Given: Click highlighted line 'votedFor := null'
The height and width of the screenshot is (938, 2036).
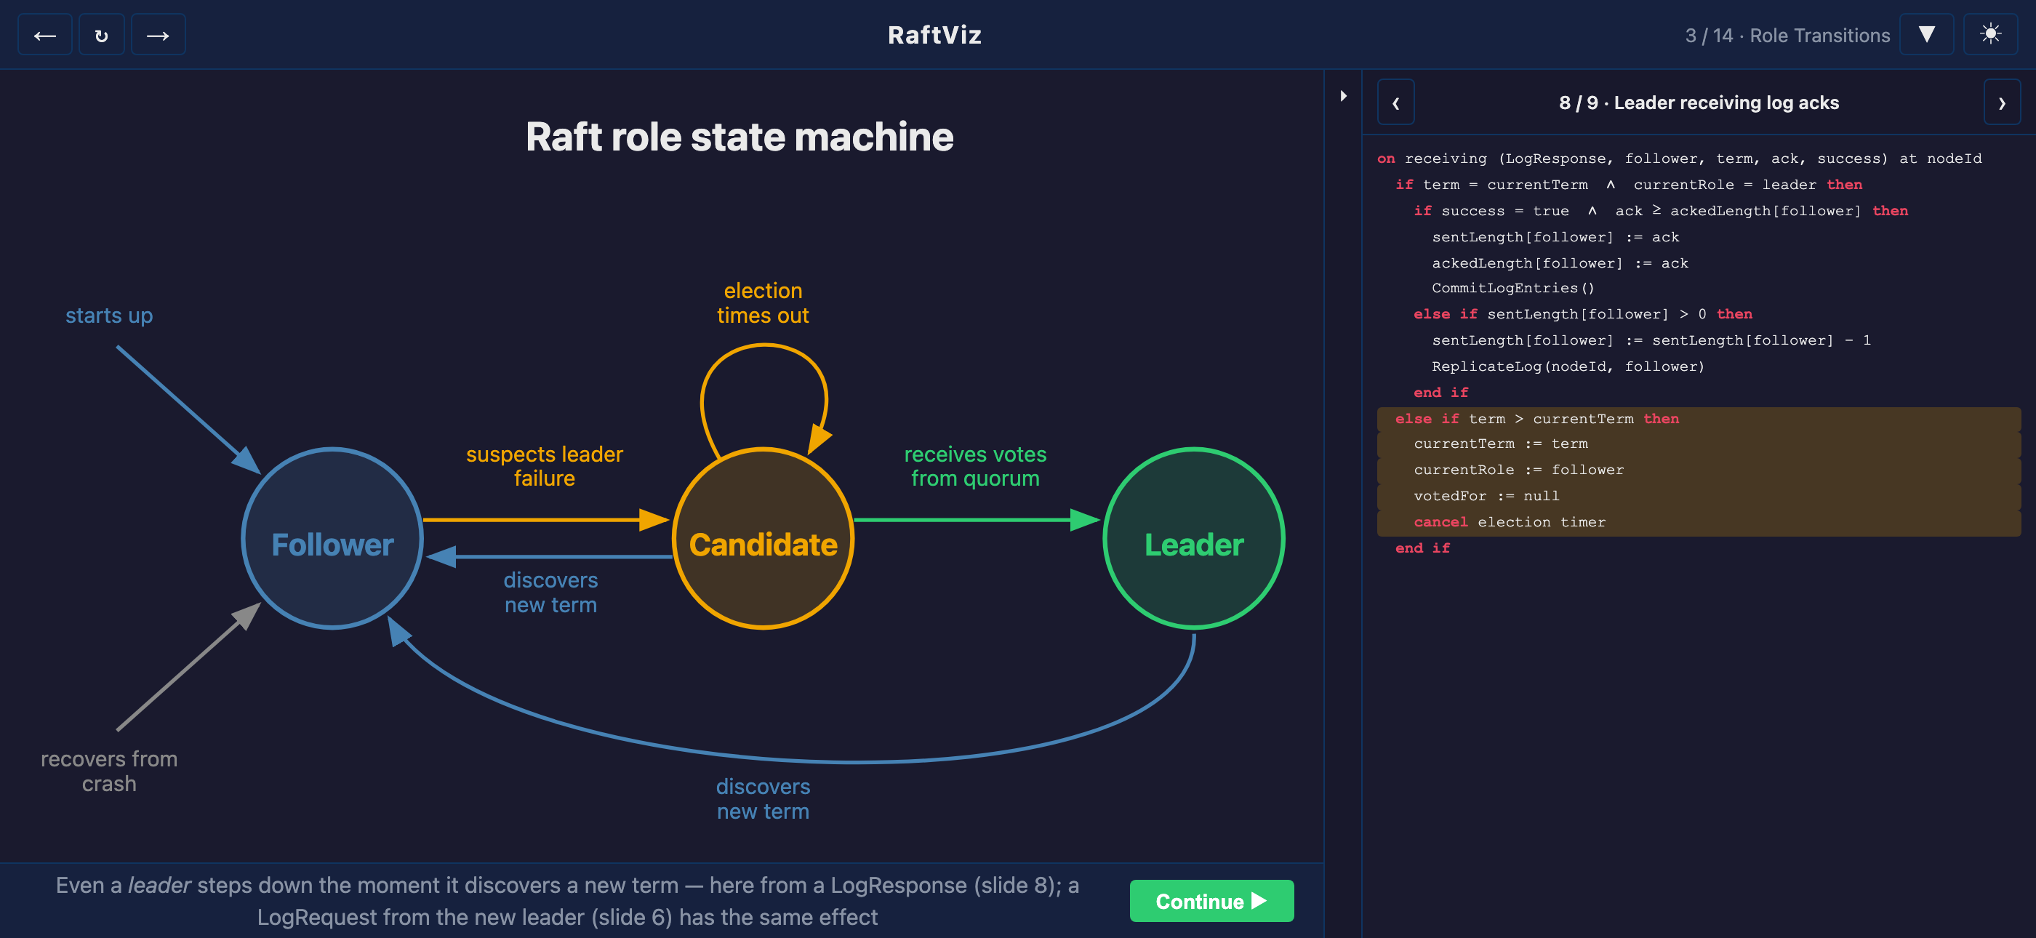Looking at the screenshot, I should pyautogui.click(x=1699, y=496).
